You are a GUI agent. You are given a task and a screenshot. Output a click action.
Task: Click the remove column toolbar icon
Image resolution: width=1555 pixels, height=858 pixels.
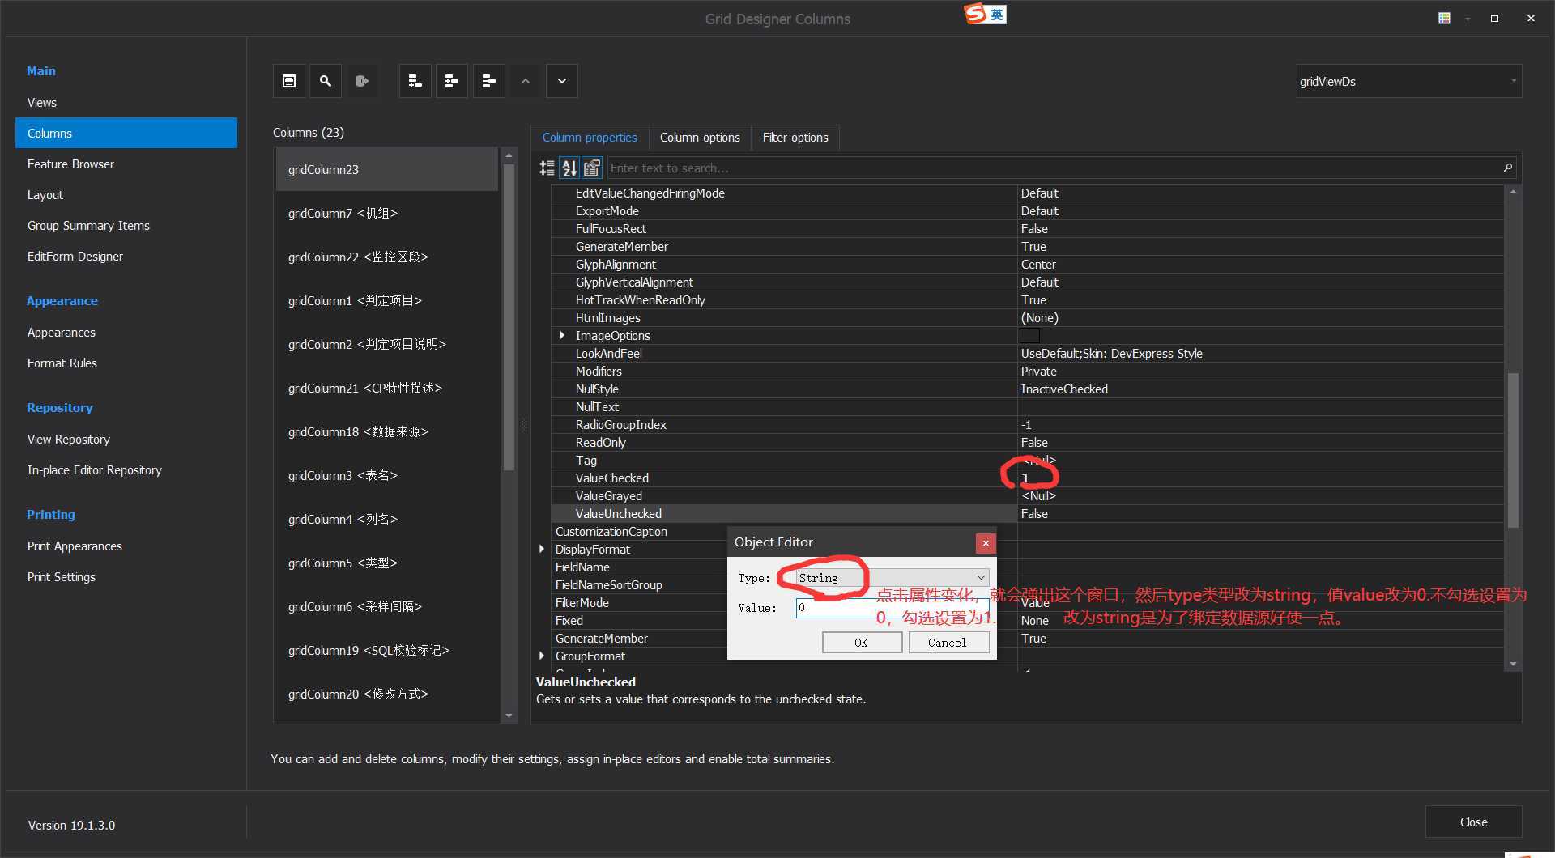(489, 81)
